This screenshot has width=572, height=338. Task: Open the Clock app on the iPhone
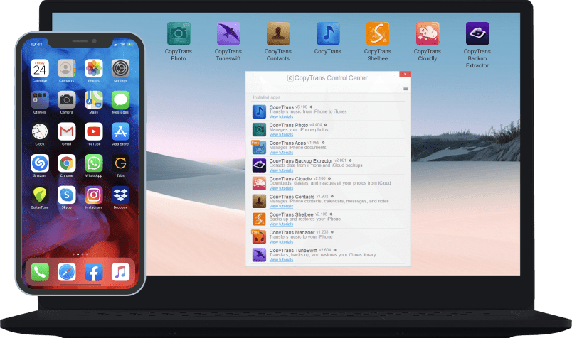point(40,131)
